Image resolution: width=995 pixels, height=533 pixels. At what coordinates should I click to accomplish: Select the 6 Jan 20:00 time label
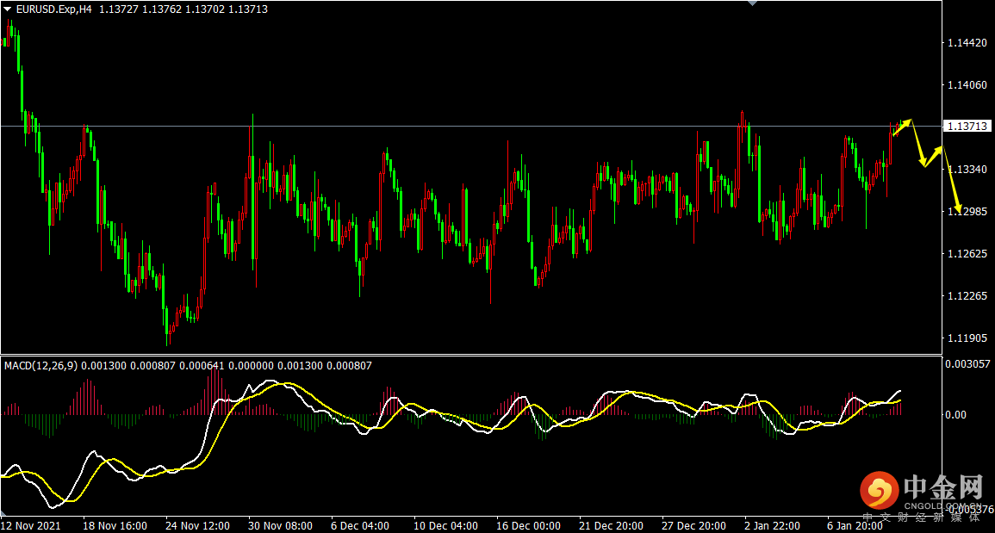855,525
